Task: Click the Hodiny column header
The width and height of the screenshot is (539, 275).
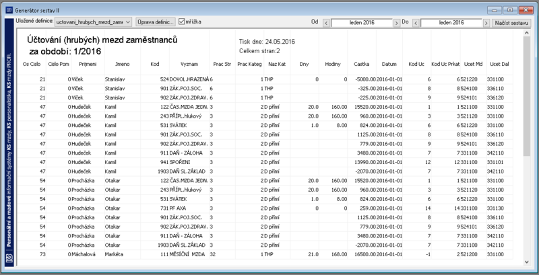Action: pos(333,64)
